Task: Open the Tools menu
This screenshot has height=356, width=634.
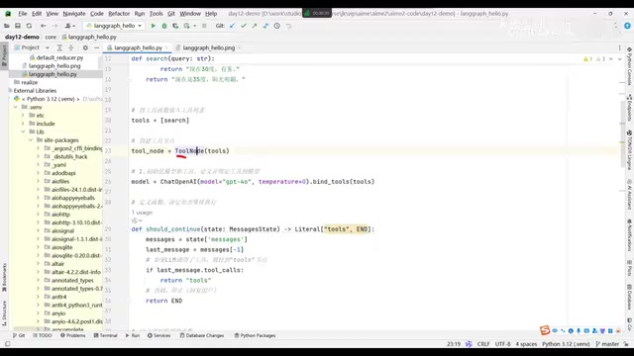Action: [157, 13]
